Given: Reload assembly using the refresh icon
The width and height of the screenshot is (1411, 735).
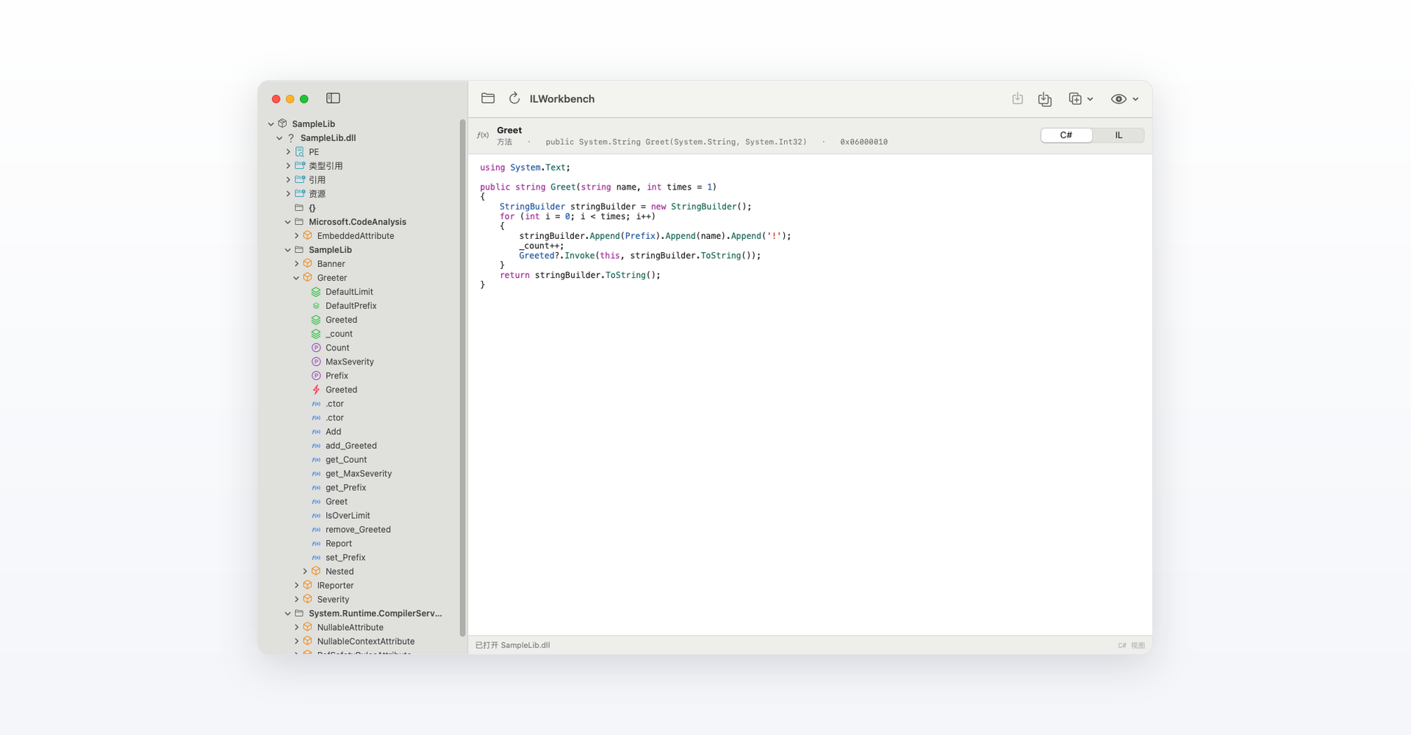Looking at the screenshot, I should coord(514,98).
